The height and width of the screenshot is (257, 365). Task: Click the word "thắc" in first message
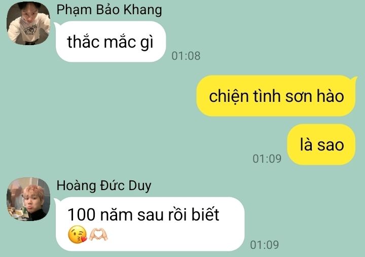83,42
